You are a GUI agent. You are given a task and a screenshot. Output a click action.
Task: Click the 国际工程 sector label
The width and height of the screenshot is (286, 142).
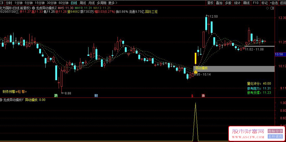click(x=151, y=12)
